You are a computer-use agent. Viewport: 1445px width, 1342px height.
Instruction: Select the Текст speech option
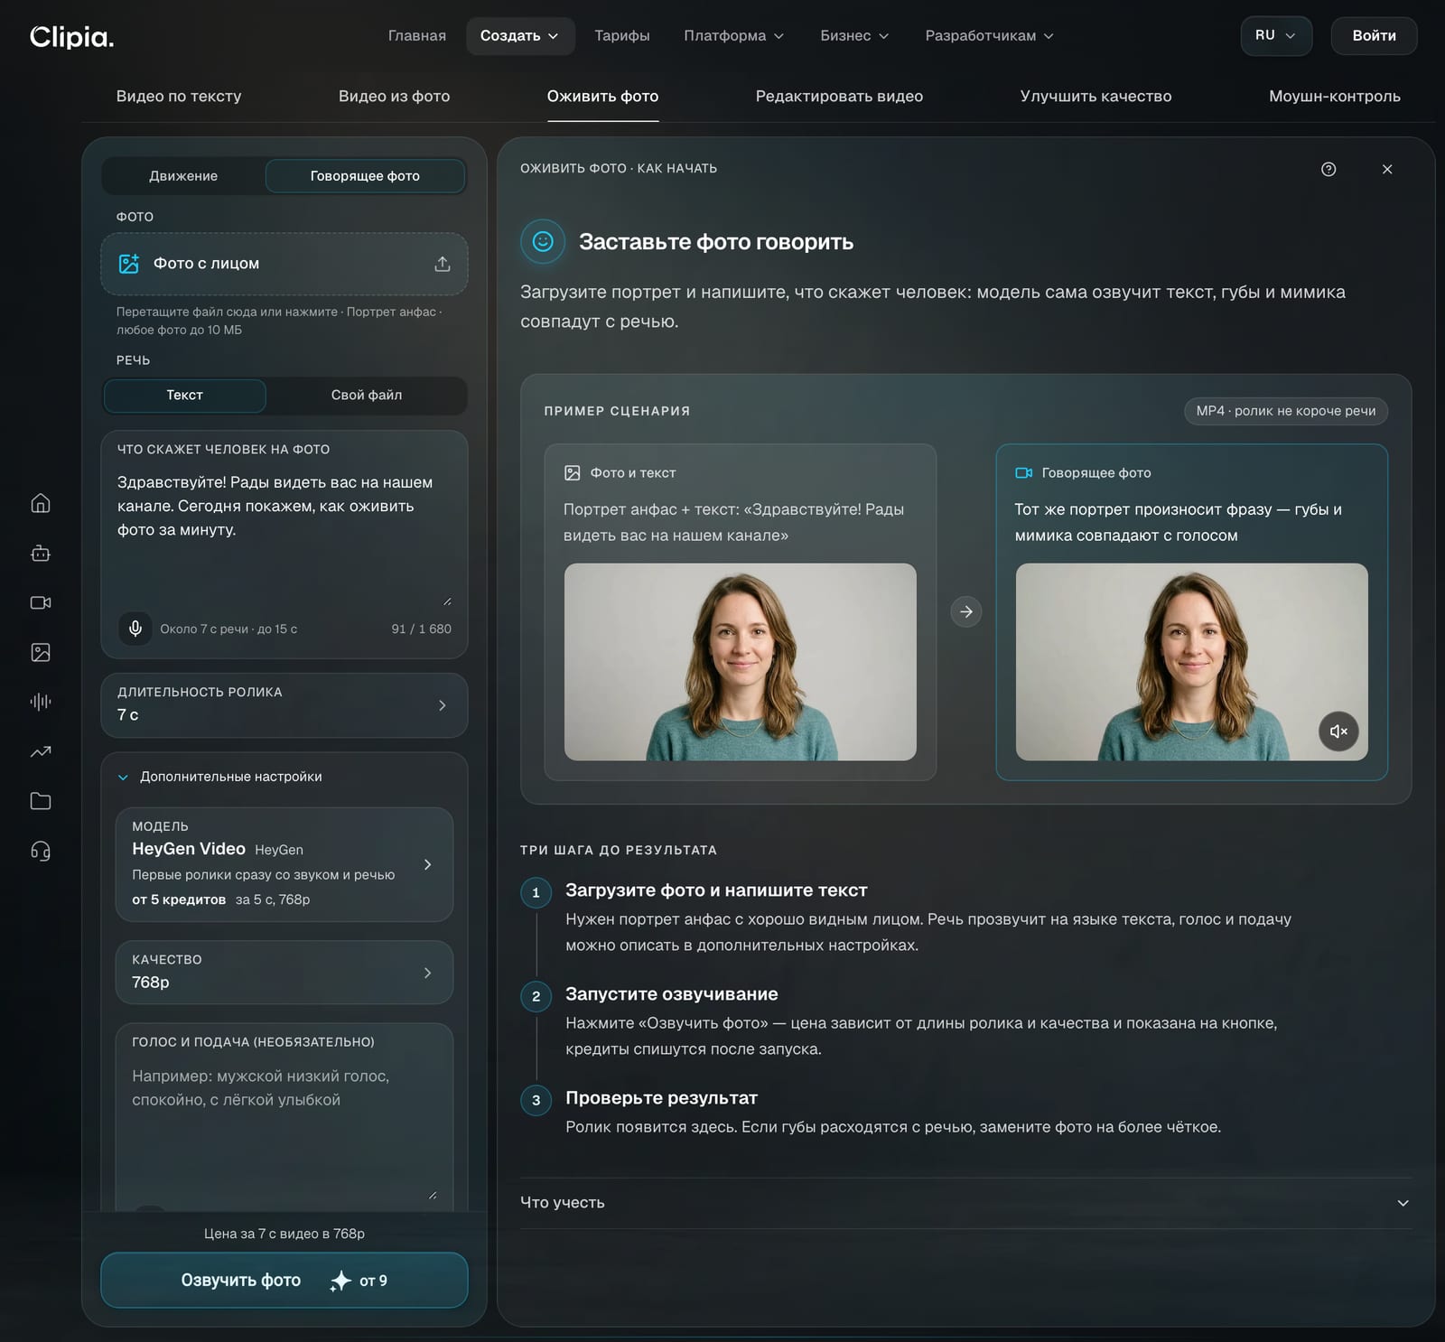[x=184, y=396]
